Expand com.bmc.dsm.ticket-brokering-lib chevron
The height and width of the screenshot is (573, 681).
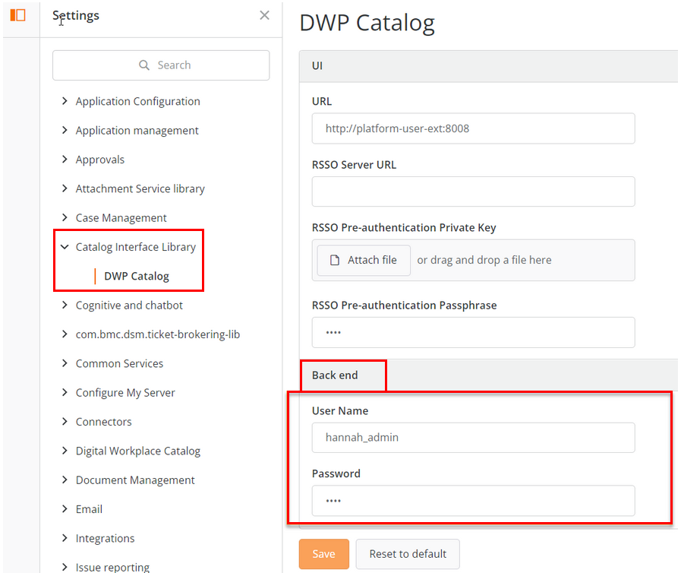pyautogui.click(x=65, y=334)
